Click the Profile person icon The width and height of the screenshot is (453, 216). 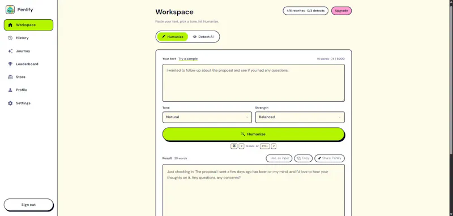coord(10,90)
